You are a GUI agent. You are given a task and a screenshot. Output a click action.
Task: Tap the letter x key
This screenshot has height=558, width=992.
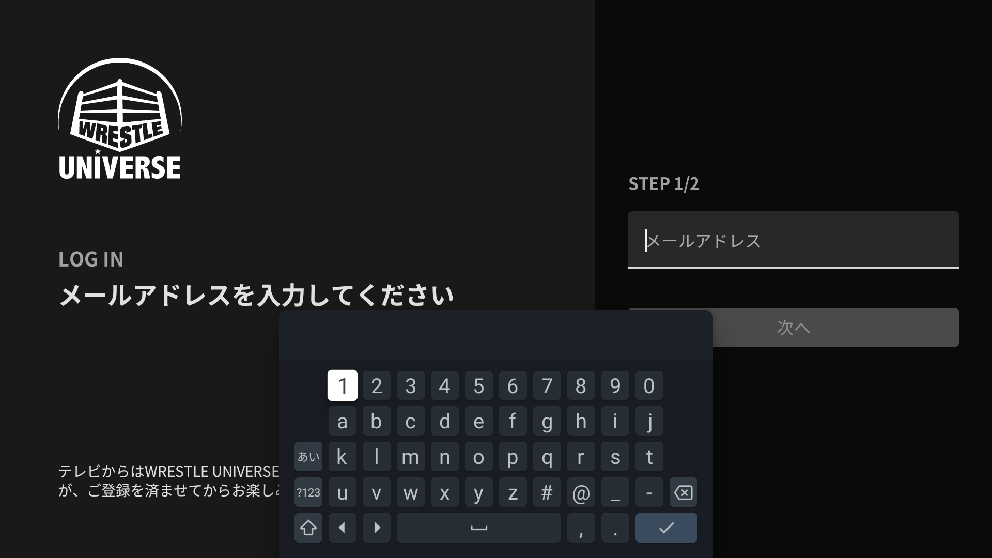pos(444,492)
